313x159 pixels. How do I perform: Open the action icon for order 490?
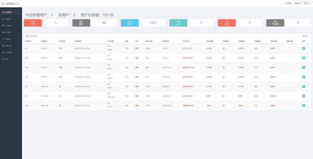[304, 58]
